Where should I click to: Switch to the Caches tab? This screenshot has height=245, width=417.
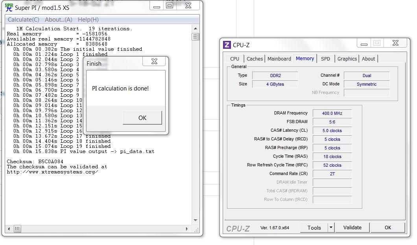255,59
